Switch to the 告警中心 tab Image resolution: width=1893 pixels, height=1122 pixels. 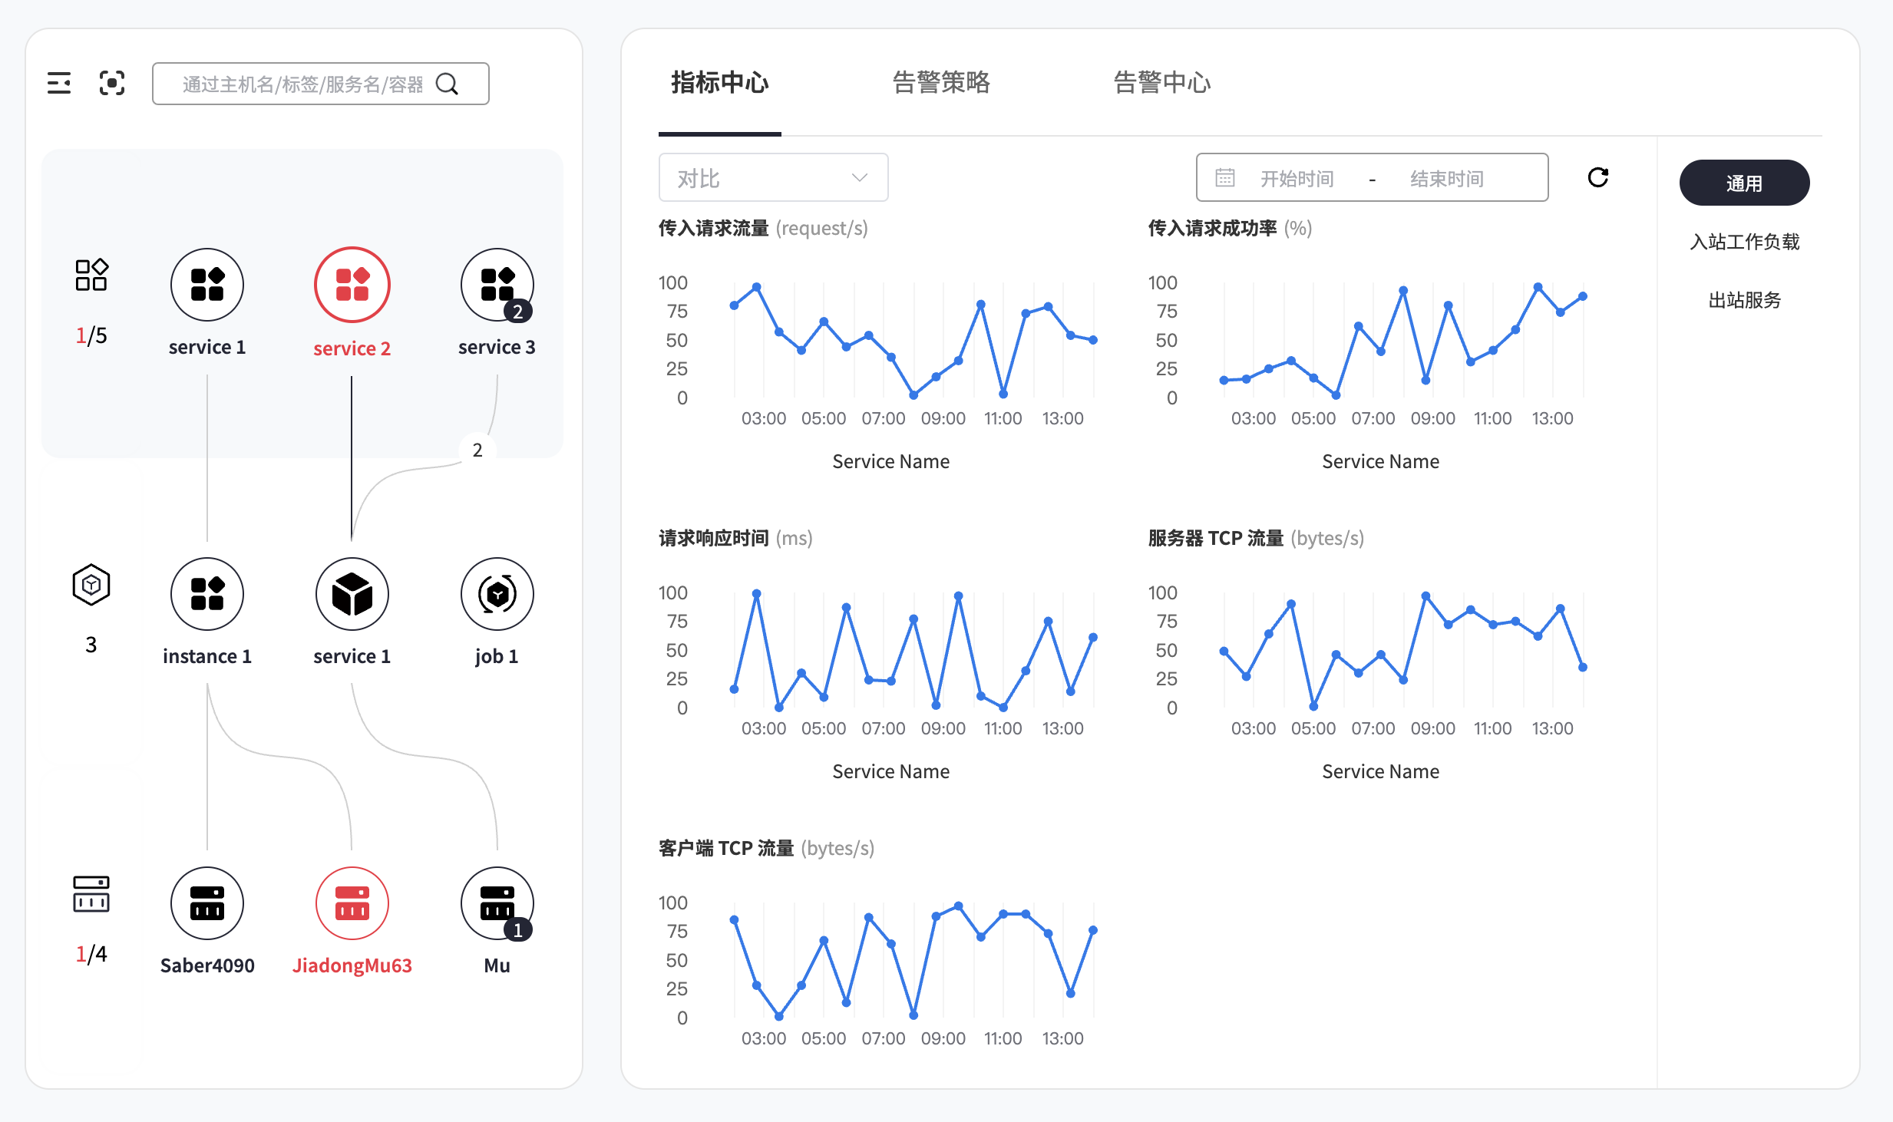[x=1162, y=82]
